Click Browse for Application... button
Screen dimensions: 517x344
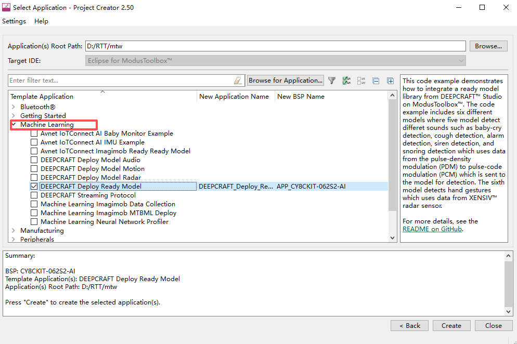point(286,81)
